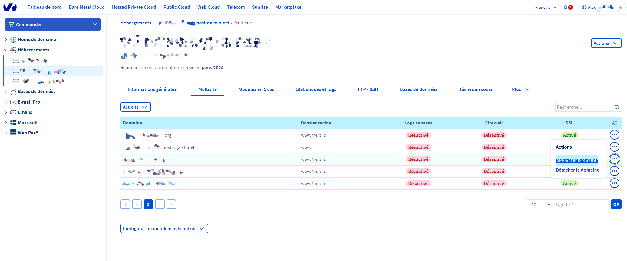Open the results per page dropdown showing 100
Viewport: 627px width, 261px height.
pyautogui.click(x=539, y=205)
